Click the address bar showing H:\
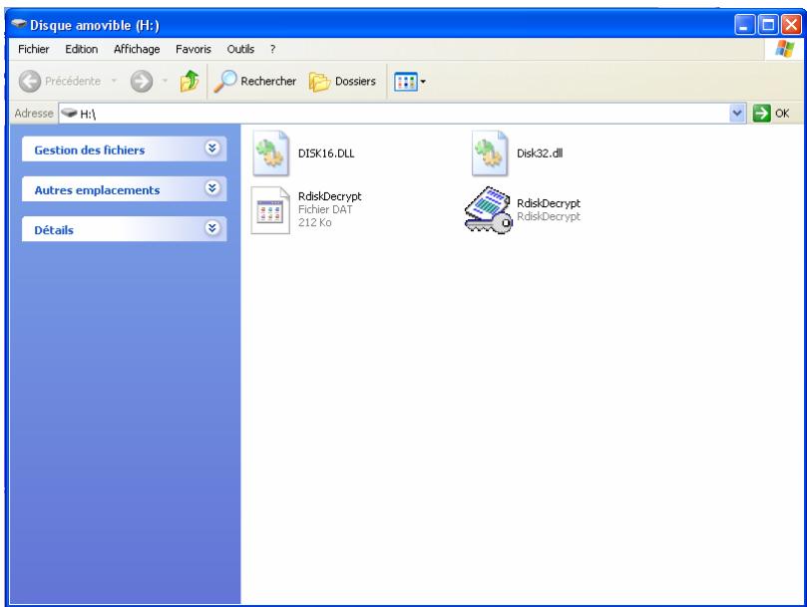Viewport: 807px width, 607px height. tap(394, 114)
